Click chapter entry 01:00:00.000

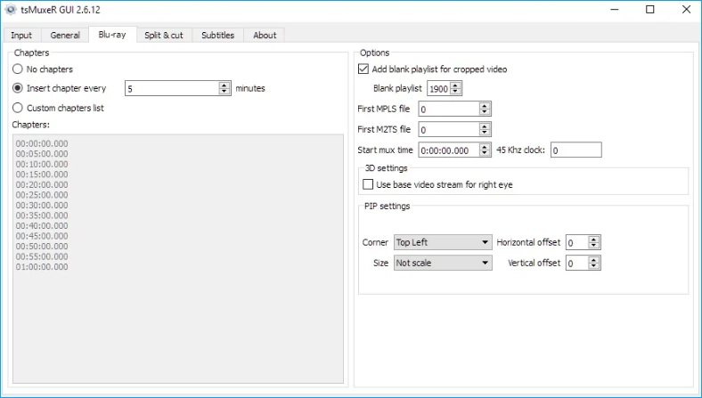(42, 267)
